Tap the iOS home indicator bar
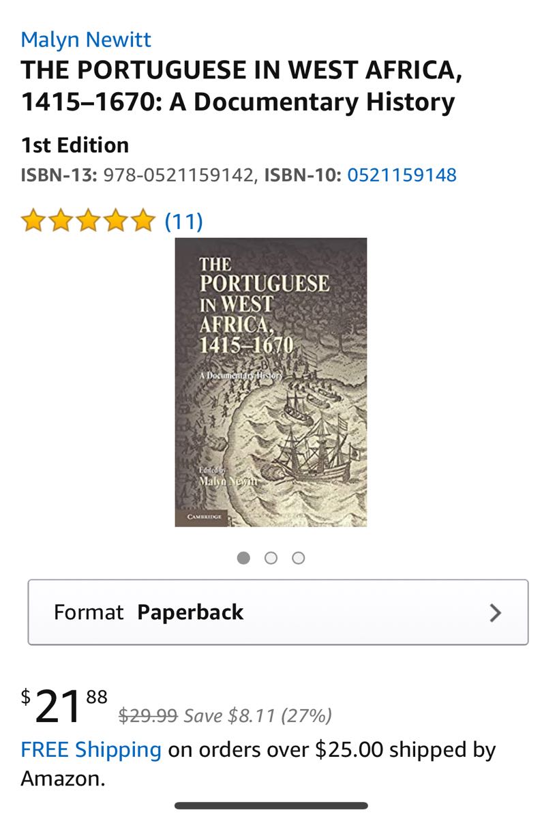Screen dimensions: 542x821 coord(271,806)
